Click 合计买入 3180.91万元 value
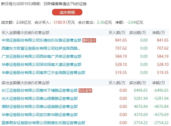This screenshot has width=171, height=126. [64, 22]
